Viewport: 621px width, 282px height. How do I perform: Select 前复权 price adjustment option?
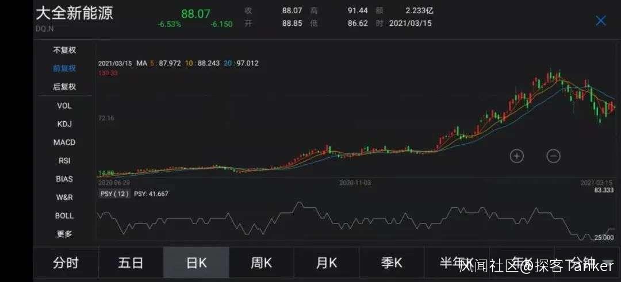64,68
